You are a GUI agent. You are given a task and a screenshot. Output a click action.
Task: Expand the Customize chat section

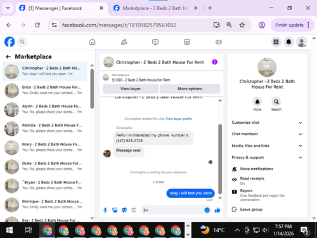[x=267, y=122]
